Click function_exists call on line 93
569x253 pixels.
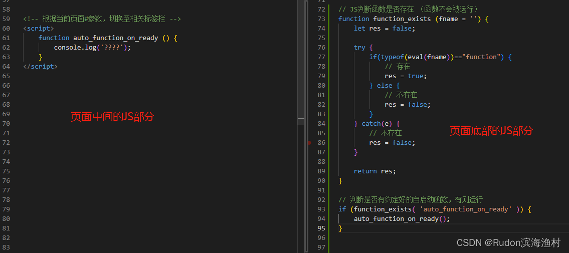pos(383,209)
